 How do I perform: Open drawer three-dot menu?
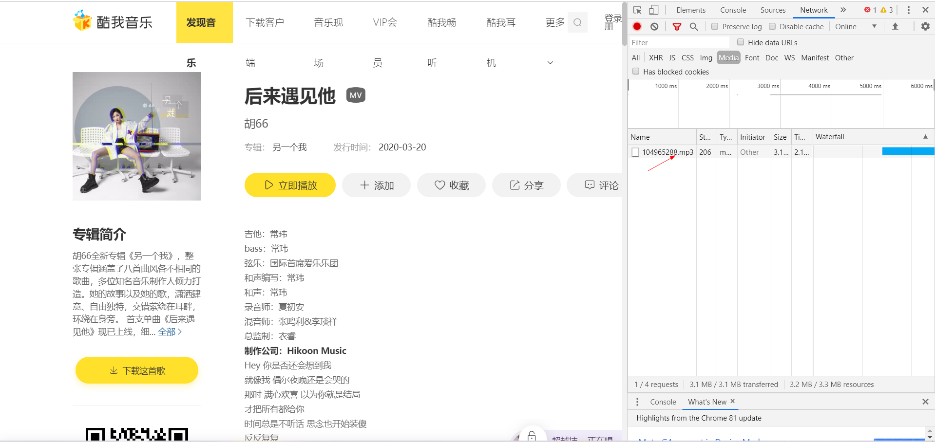point(637,402)
